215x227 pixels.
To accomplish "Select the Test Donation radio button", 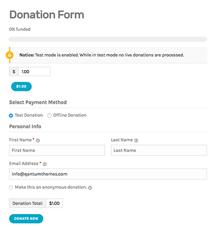I will point(11,116).
